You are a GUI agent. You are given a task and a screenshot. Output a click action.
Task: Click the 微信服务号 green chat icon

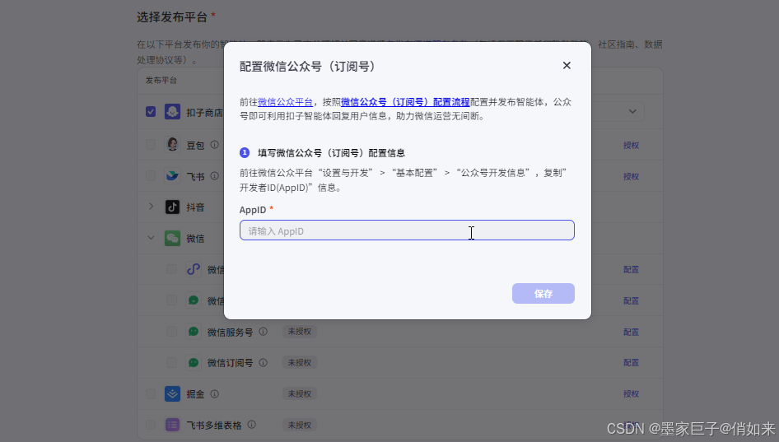[x=194, y=331]
